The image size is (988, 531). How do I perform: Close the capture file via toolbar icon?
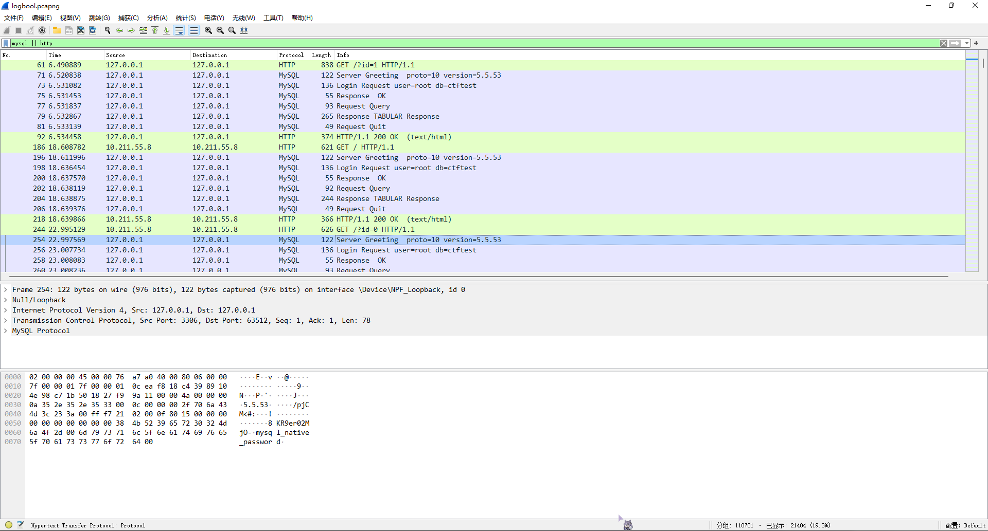(81, 30)
